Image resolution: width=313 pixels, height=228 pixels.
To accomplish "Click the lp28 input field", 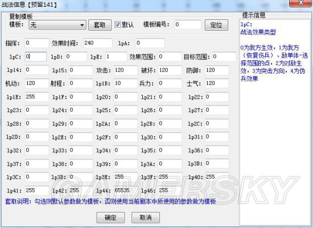I will [37, 124].
